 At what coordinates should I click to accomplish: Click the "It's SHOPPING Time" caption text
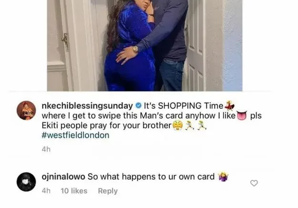[x=184, y=106]
